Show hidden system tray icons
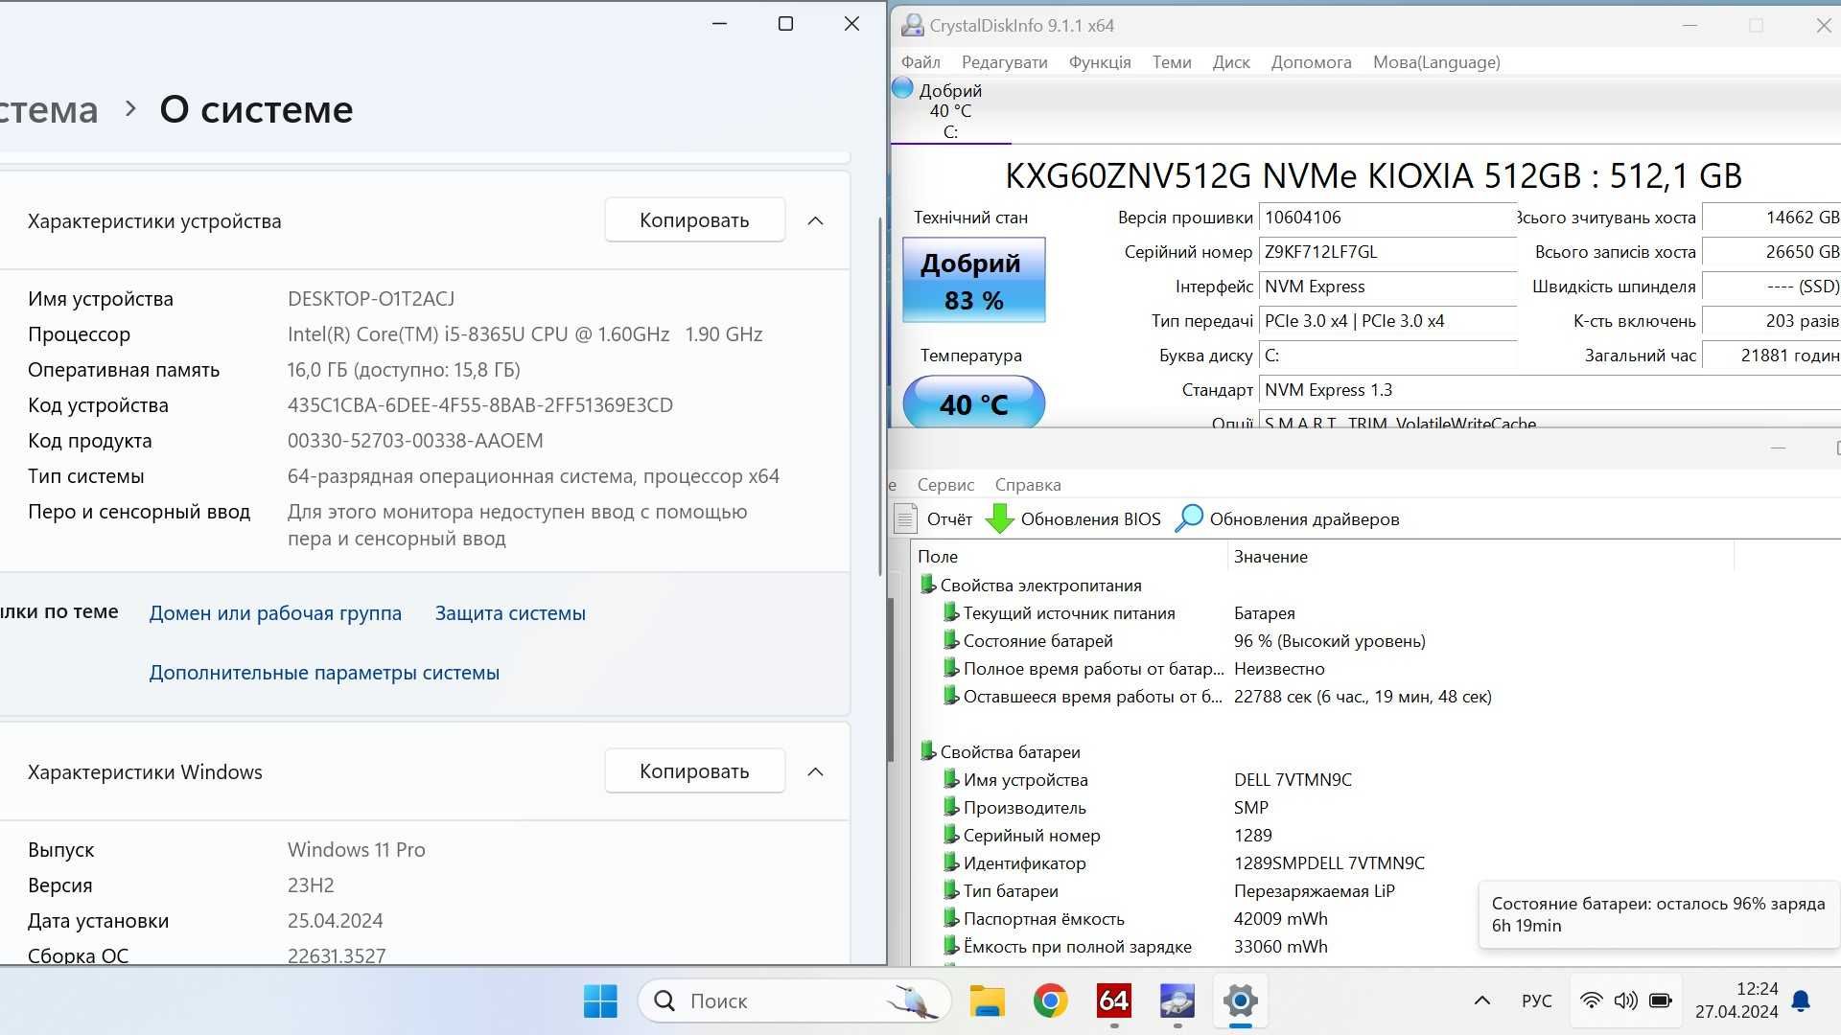Viewport: 1841px width, 1035px height. point(1481,1001)
